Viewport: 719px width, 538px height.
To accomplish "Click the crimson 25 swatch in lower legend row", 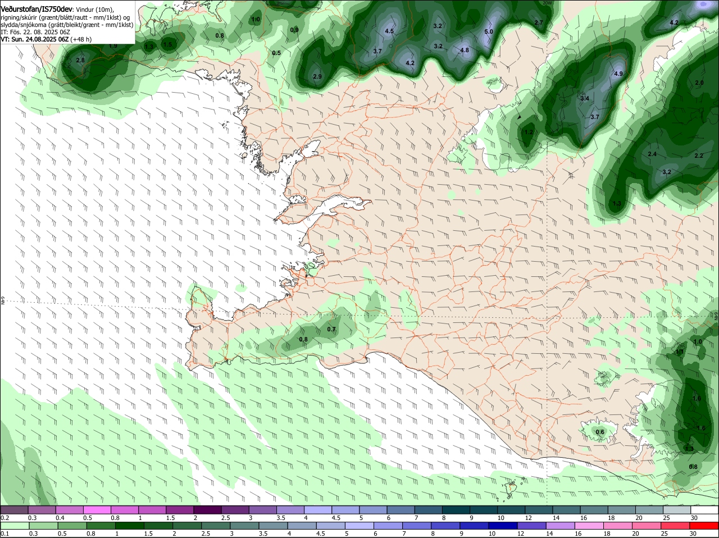I will pyautogui.click(x=676, y=526).
